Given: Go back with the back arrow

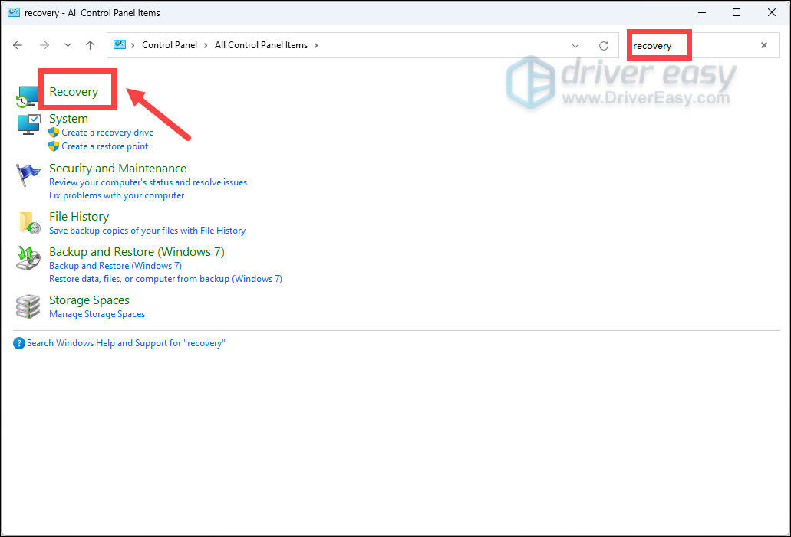Looking at the screenshot, I should 18,45.
